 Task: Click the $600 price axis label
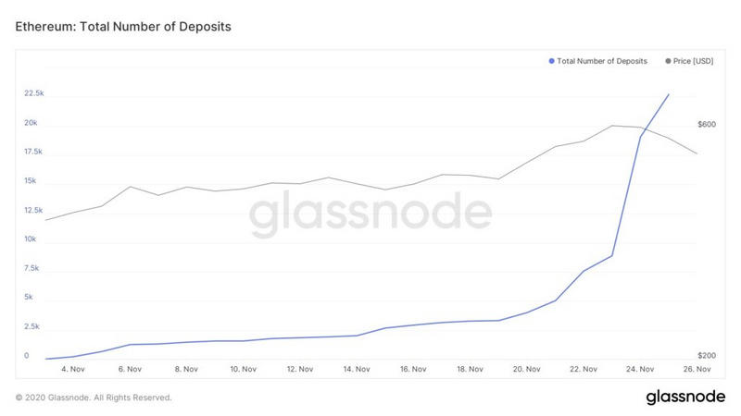(707, 124)
